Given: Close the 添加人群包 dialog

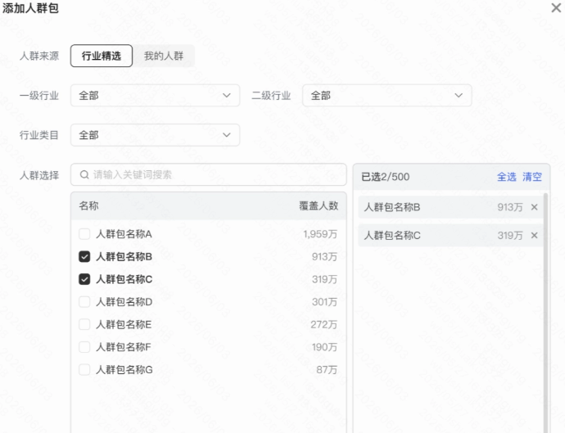Looking at the screenshot, I should tap(556, 7).
